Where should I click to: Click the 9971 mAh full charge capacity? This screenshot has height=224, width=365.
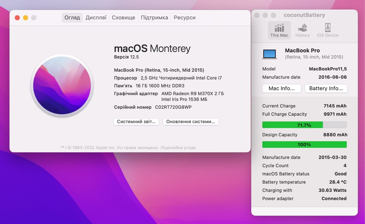[x=335, y=114]
